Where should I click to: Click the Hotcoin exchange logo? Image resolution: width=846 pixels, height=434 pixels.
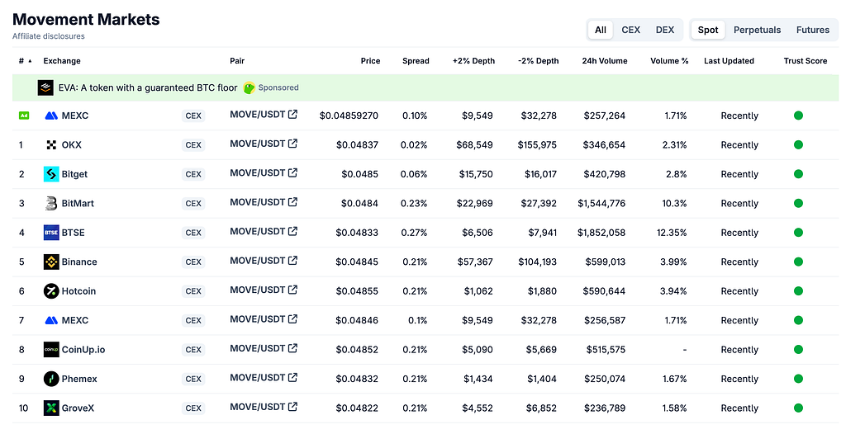point(51,291)
